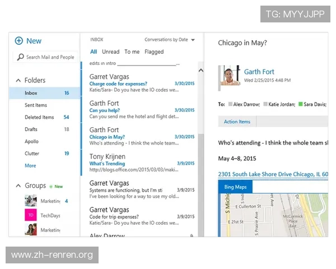336x269 pixels.
Task: Click the search magnifier icon
Action: pos(21,57)
